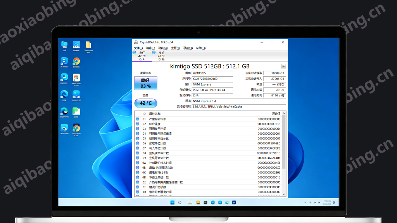The image size is (397, 223).
Task: Select the yellow folder icon on the desktop
Action: pyautogui.click(x=88, y=47)
